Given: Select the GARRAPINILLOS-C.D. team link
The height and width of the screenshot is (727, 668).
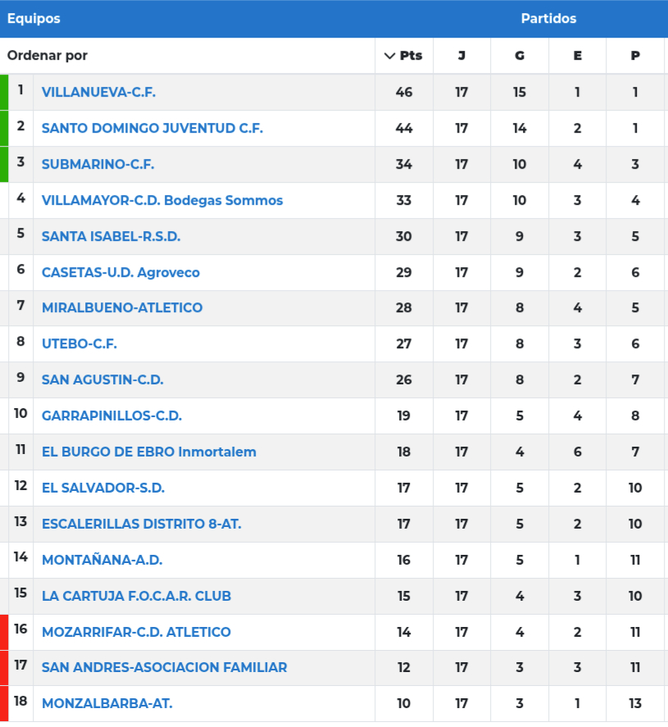Looking at the screenshot, I should (111, 416).
